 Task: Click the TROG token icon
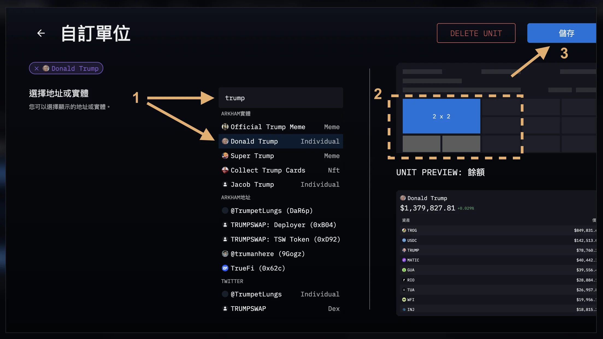[404, 230]
